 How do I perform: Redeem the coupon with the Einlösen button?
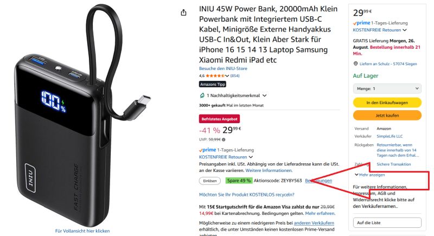pyautogui.click(x=210, y=181)
